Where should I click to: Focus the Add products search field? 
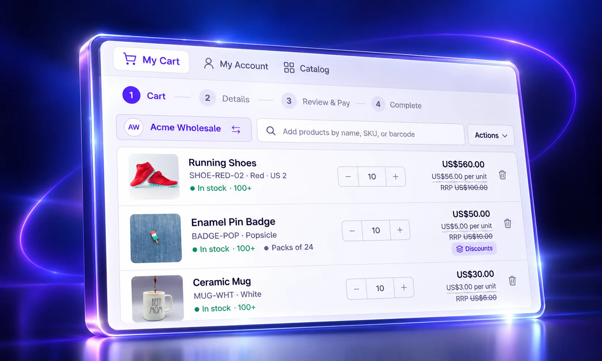click(361, 132)
